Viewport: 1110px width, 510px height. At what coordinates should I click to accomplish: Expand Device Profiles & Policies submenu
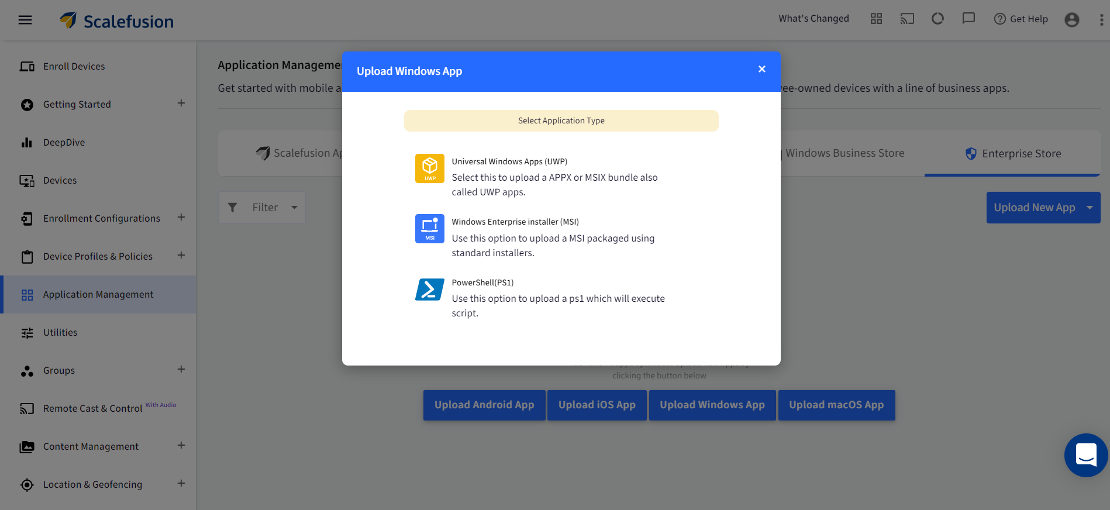coord(181,256)
